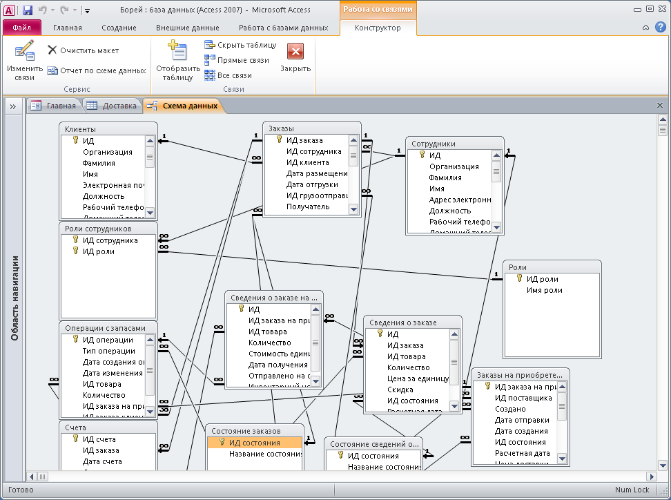Viewport: 671px width, 500px height.
Task: Click the main vertical scrollbar down arrow
Action: [x=663, y=465]
